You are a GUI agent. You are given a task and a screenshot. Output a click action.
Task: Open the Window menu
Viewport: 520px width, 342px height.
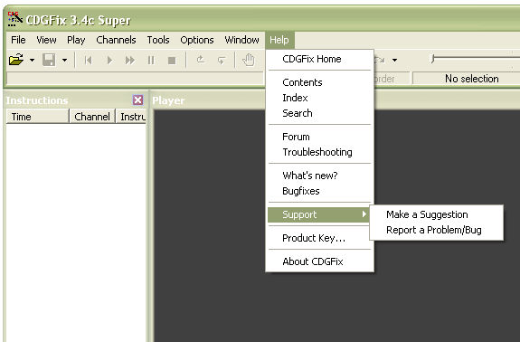(x=241, y=40)
